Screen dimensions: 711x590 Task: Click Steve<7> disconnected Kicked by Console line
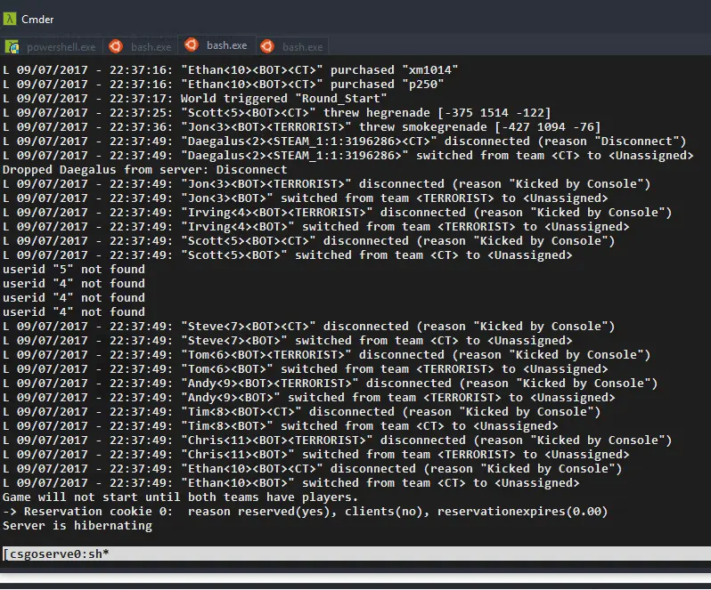[309, 327]
